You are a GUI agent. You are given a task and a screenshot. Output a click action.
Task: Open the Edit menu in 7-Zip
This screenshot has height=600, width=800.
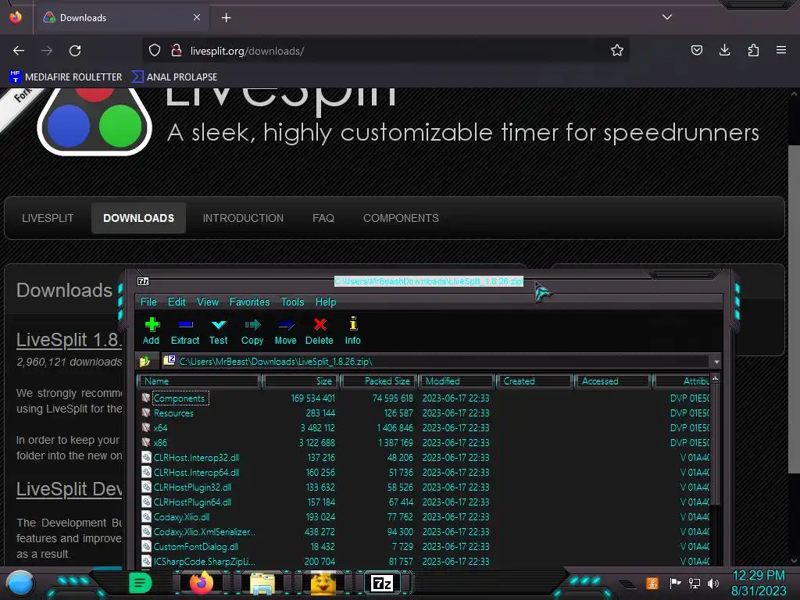tap(177, 302)
